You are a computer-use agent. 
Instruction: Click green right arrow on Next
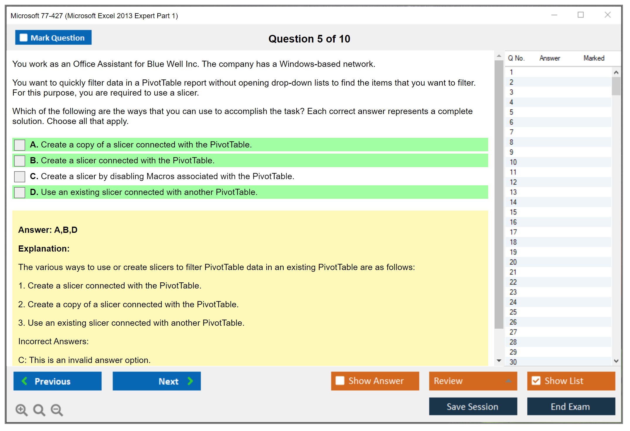pos(190,381)
